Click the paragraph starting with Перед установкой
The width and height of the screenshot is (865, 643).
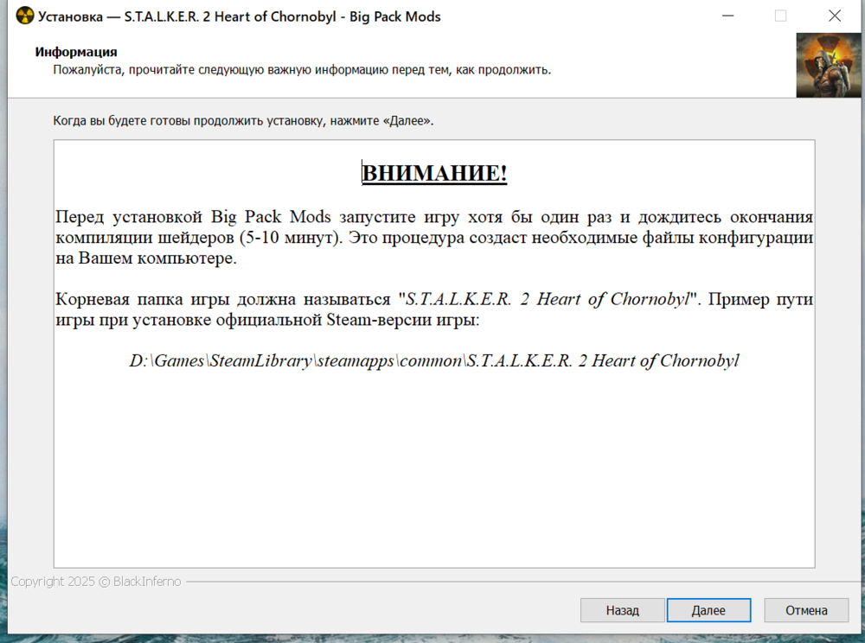pyautogui.click(x=434, y=237)
